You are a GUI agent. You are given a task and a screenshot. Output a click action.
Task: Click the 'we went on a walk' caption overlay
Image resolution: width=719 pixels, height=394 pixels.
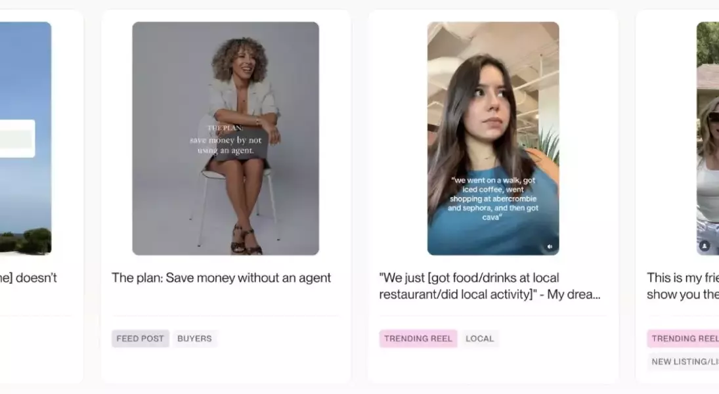pyautogui.click(x=493, y=198)
